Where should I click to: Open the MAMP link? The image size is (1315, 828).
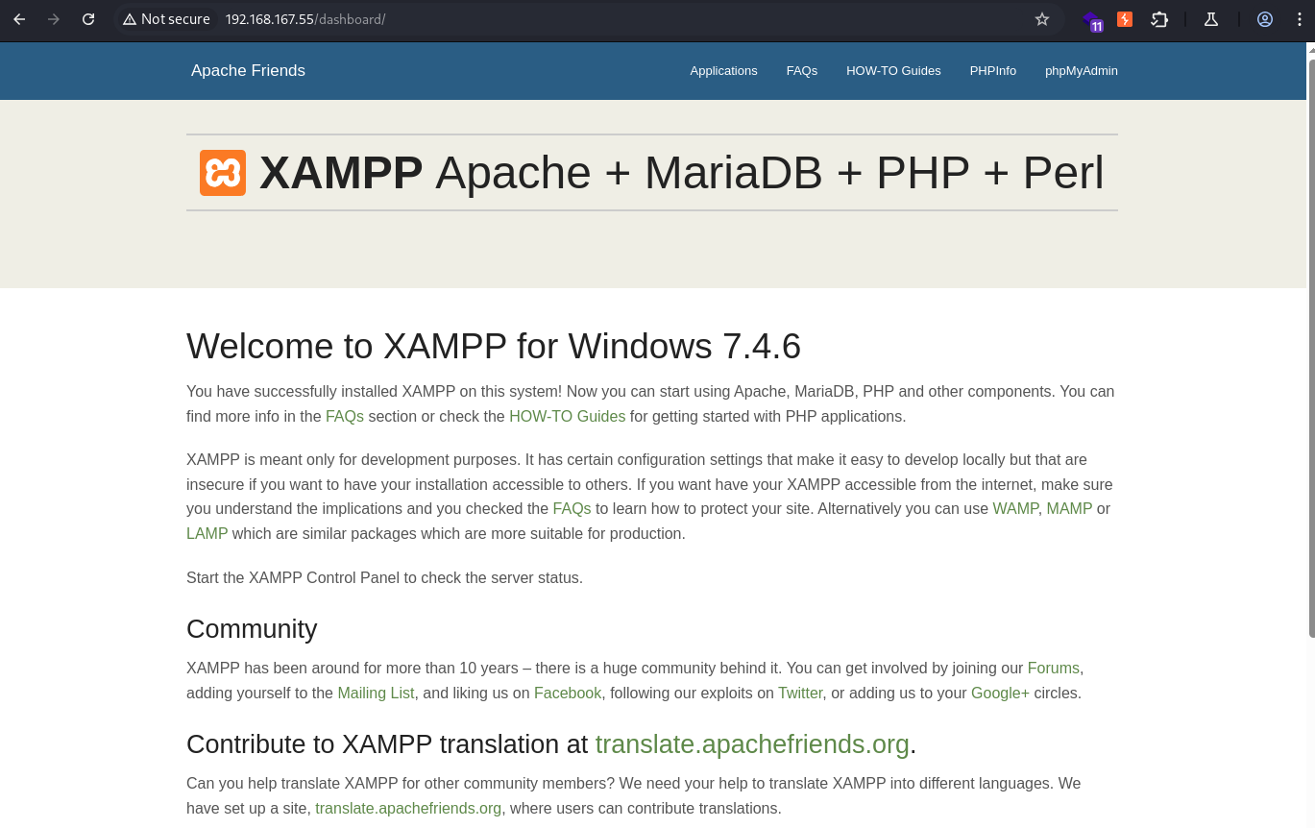point(1069,509)
